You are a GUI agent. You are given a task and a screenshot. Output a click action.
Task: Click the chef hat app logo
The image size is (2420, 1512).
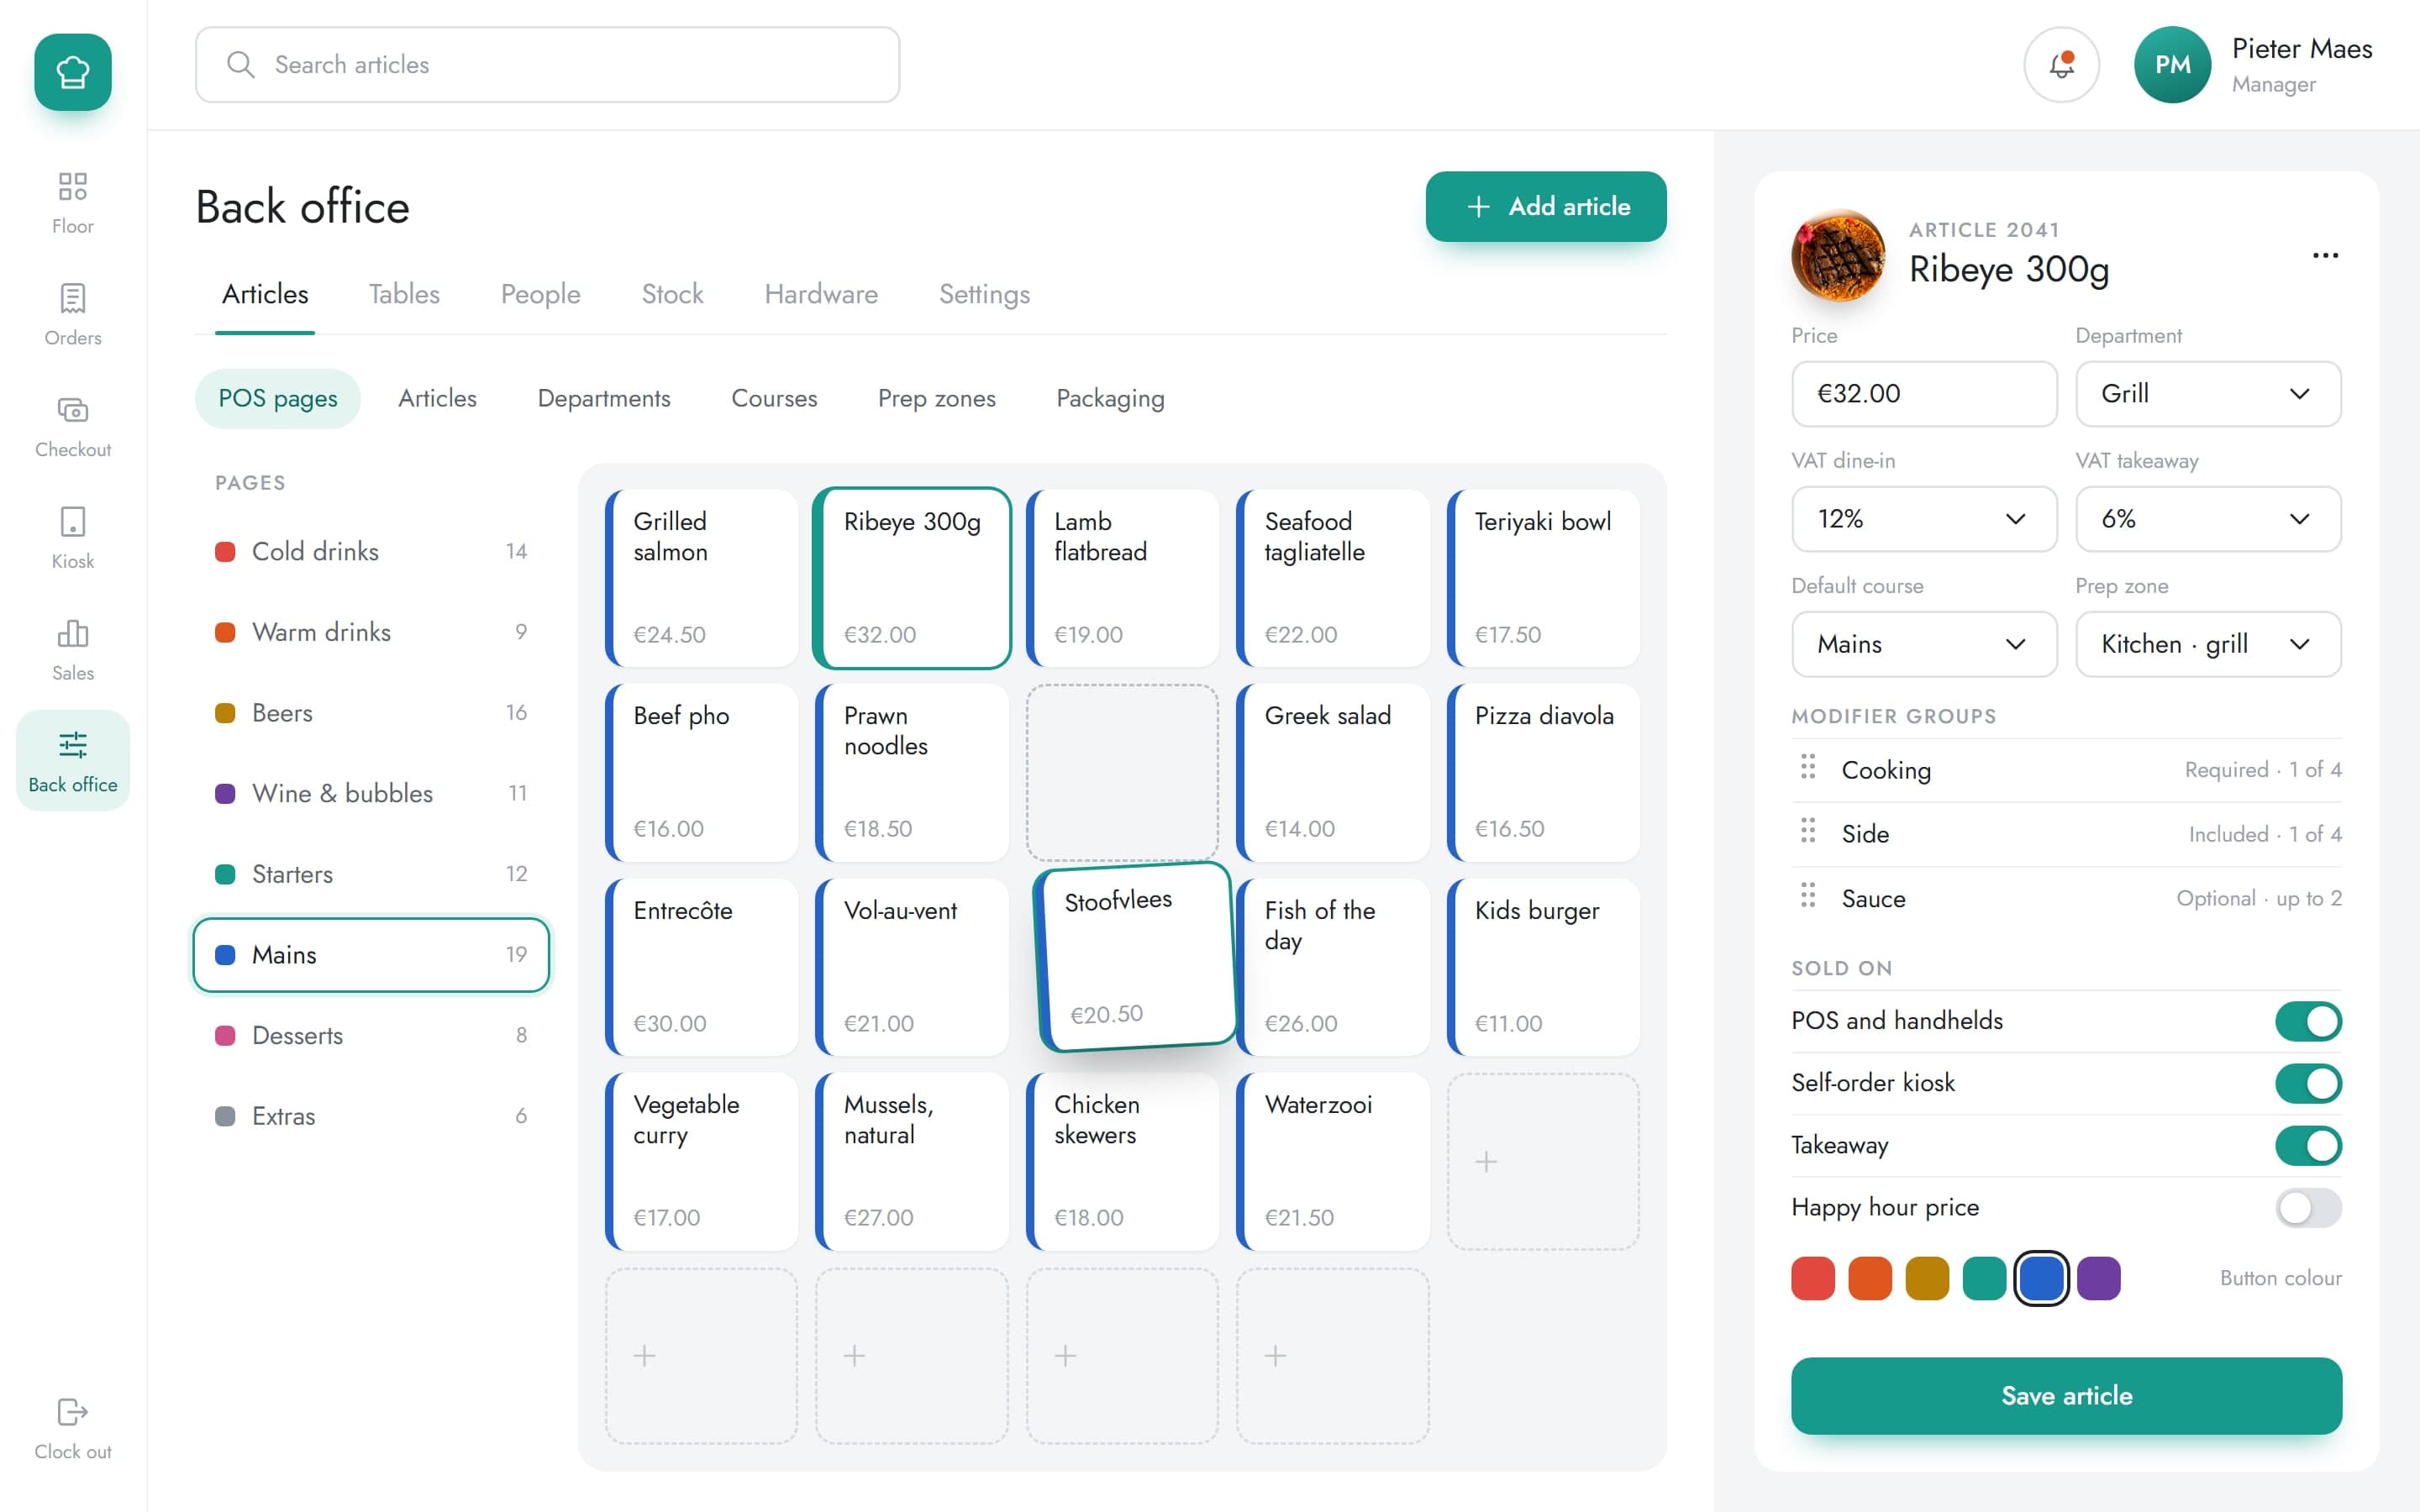[x=73, y=72]
